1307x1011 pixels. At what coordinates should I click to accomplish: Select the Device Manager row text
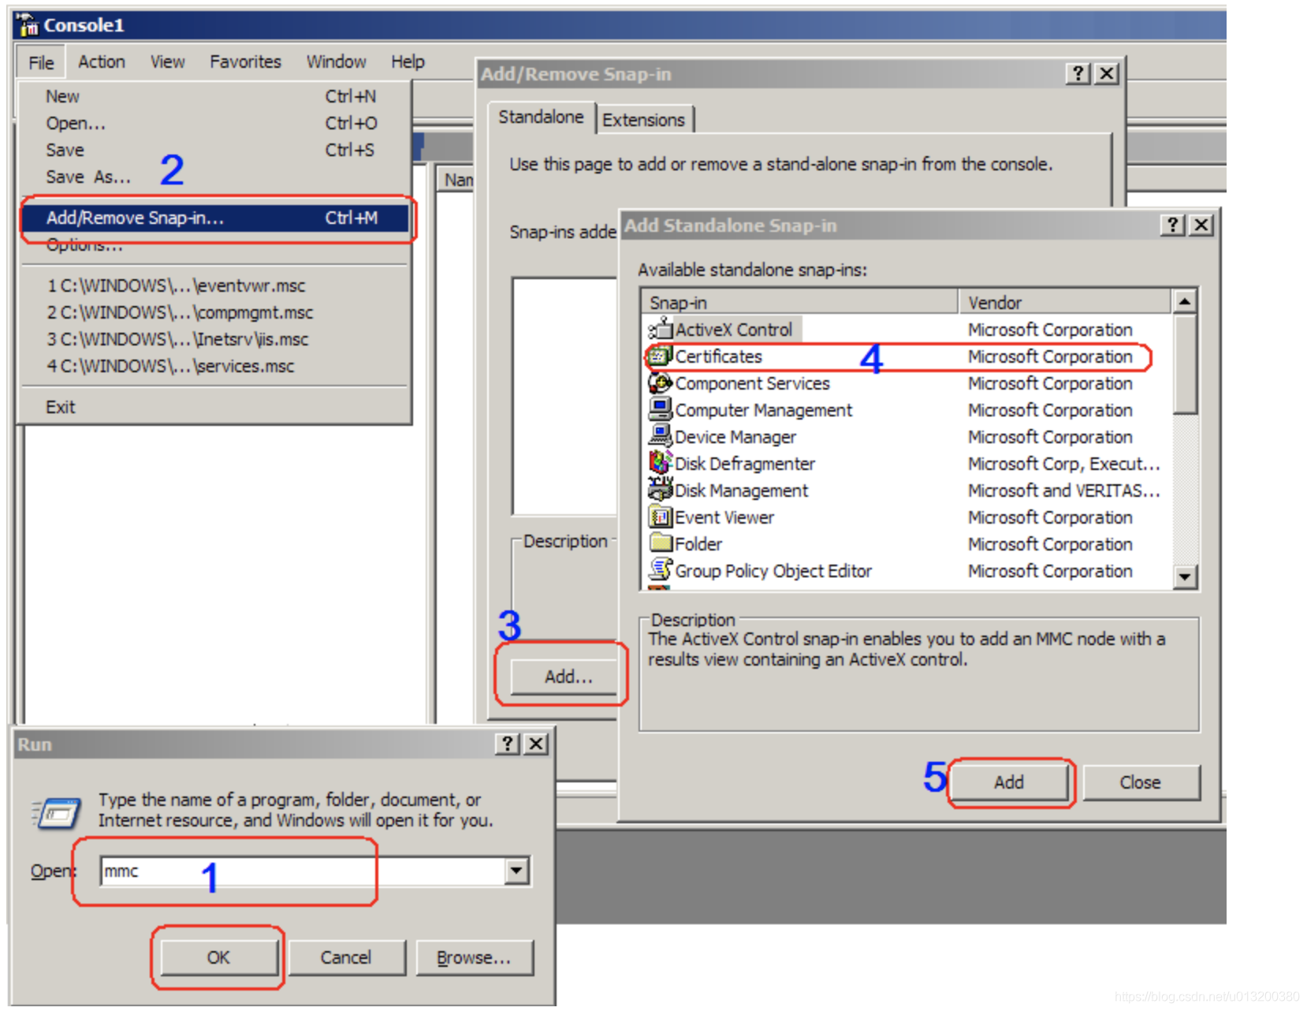[735, 437]
